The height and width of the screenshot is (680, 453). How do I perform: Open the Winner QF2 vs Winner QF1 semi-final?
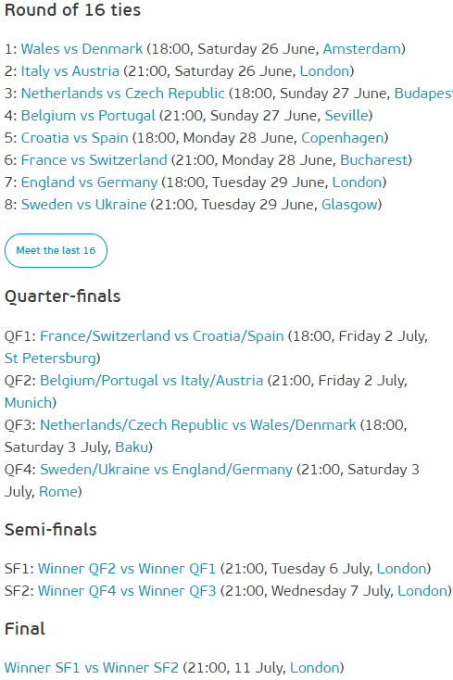(x=127, y=569)
